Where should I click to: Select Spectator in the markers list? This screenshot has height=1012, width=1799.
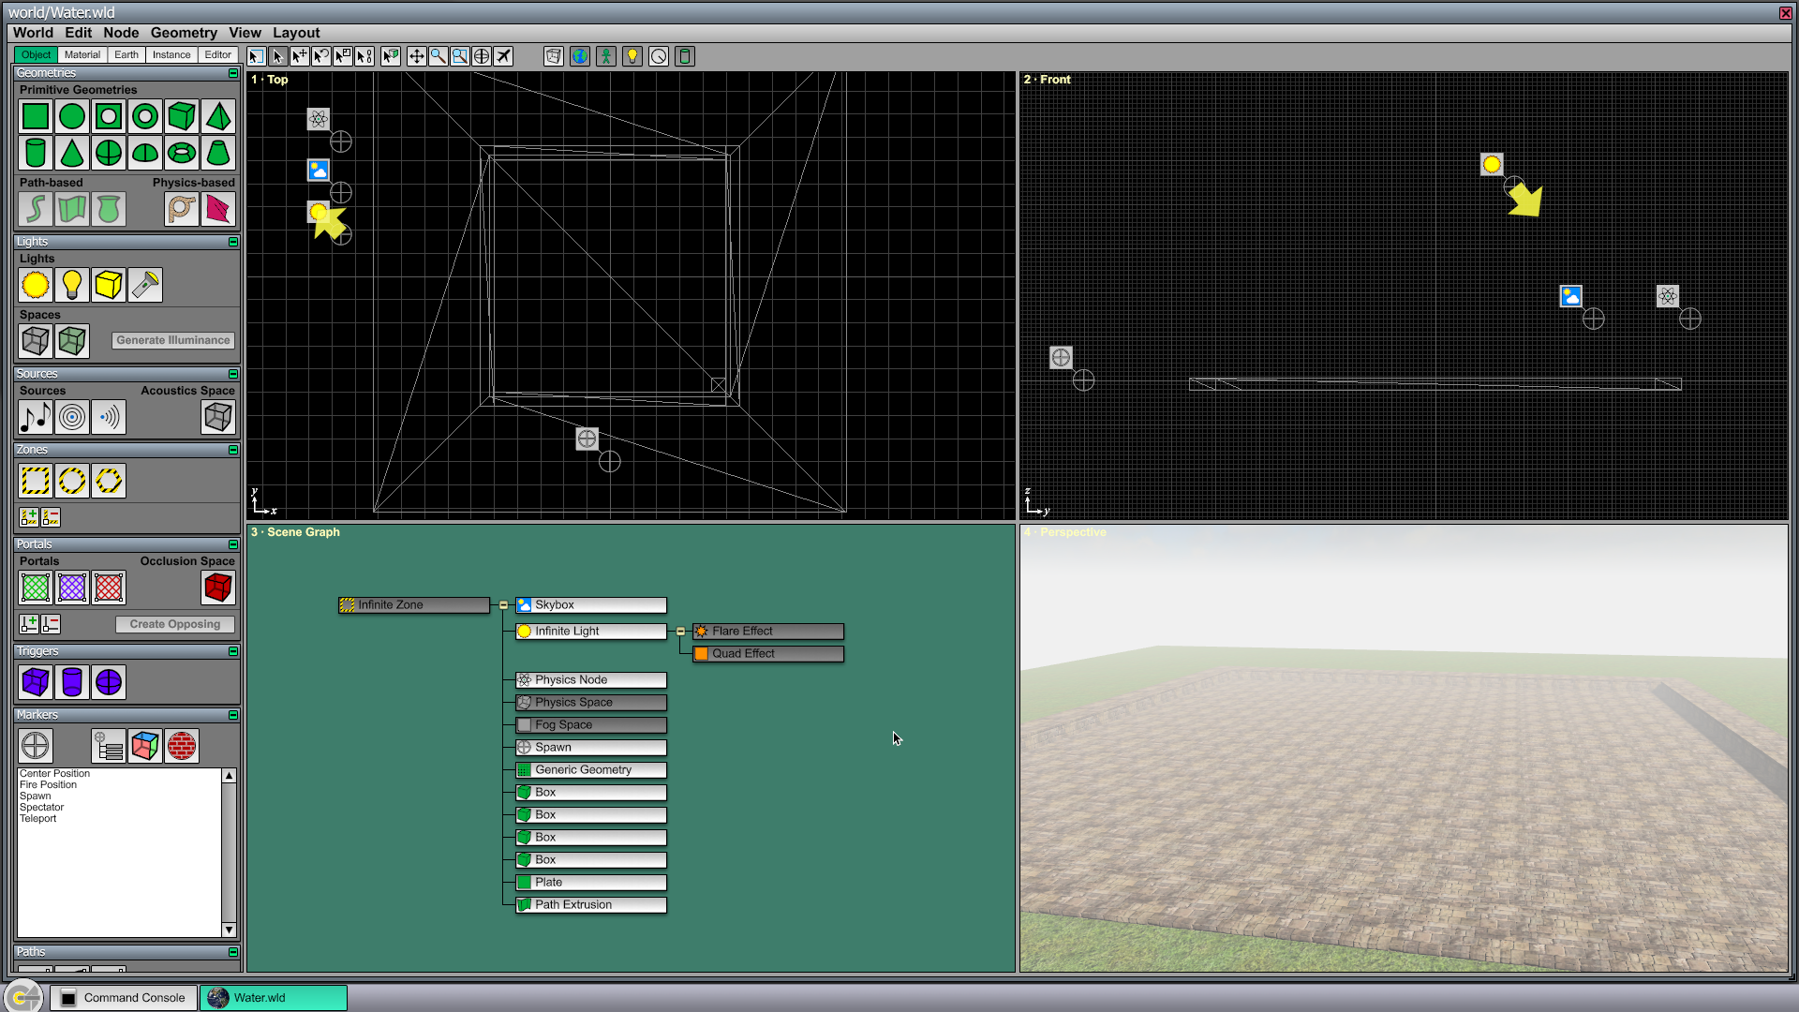[x=42, y=808]
